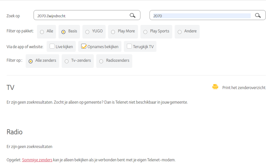Screen dimensions: 266x168
Task: Click Print het zenderoverzicht link
Action: 244,87
